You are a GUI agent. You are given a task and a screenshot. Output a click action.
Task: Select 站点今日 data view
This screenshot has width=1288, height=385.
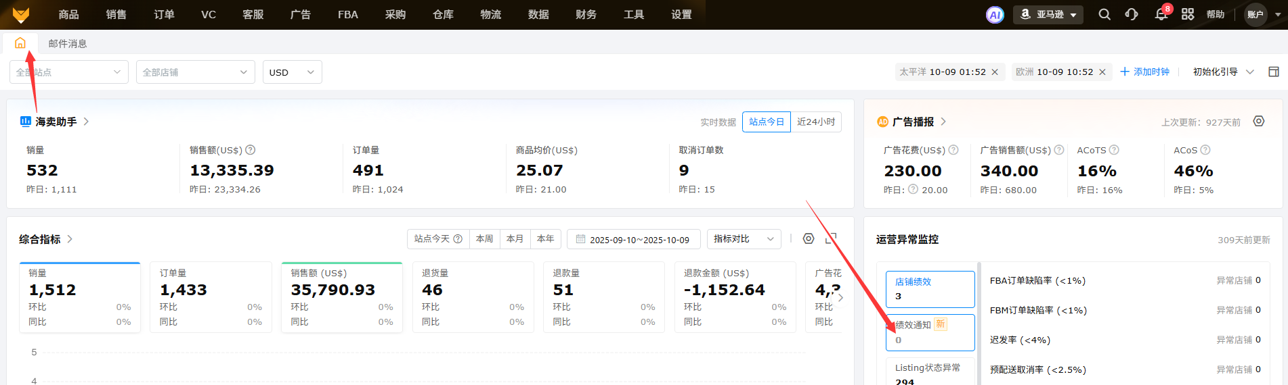point(766,122)
